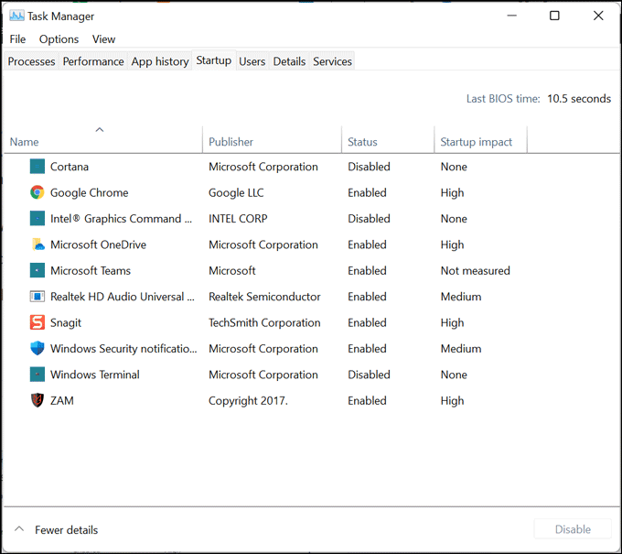Click TechSmith Corporation publisher cell
The height and width of the screenshot is (554, 622).
[x=264, y=322]
